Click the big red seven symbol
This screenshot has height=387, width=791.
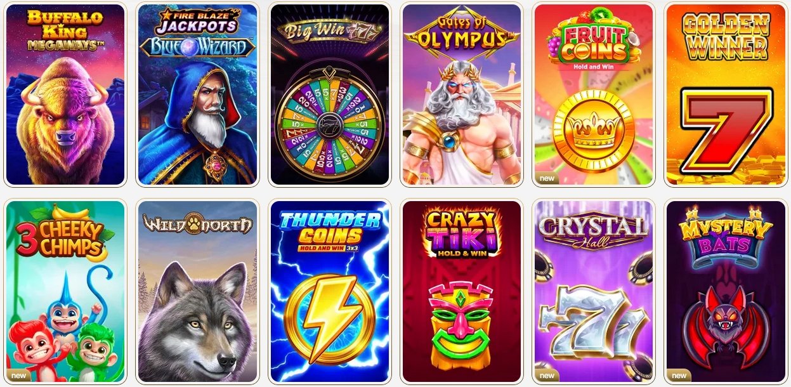(726, 131)
